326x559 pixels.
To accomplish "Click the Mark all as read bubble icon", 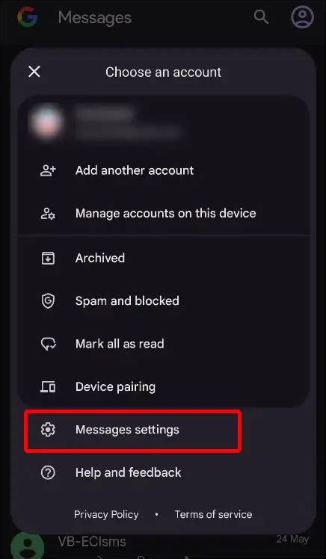I will click(48, 344).
